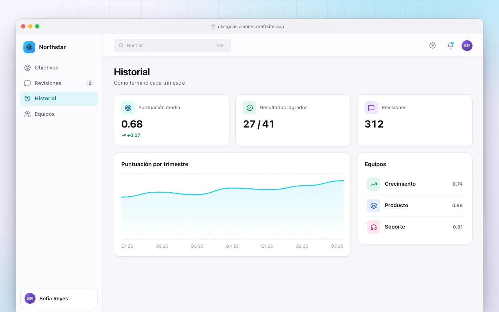This screenshot has width=499, height=312.
Task: Click the Soporte score 0.81
Action: coord(458,227)
